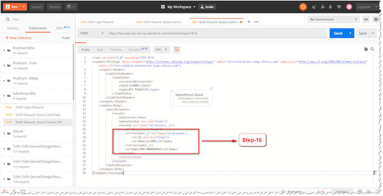Image resolution: width=383 pixels, height=196 pixels.
Task: Collapse the Salesforce APIs collection arrow
Action: click(4, 96)
